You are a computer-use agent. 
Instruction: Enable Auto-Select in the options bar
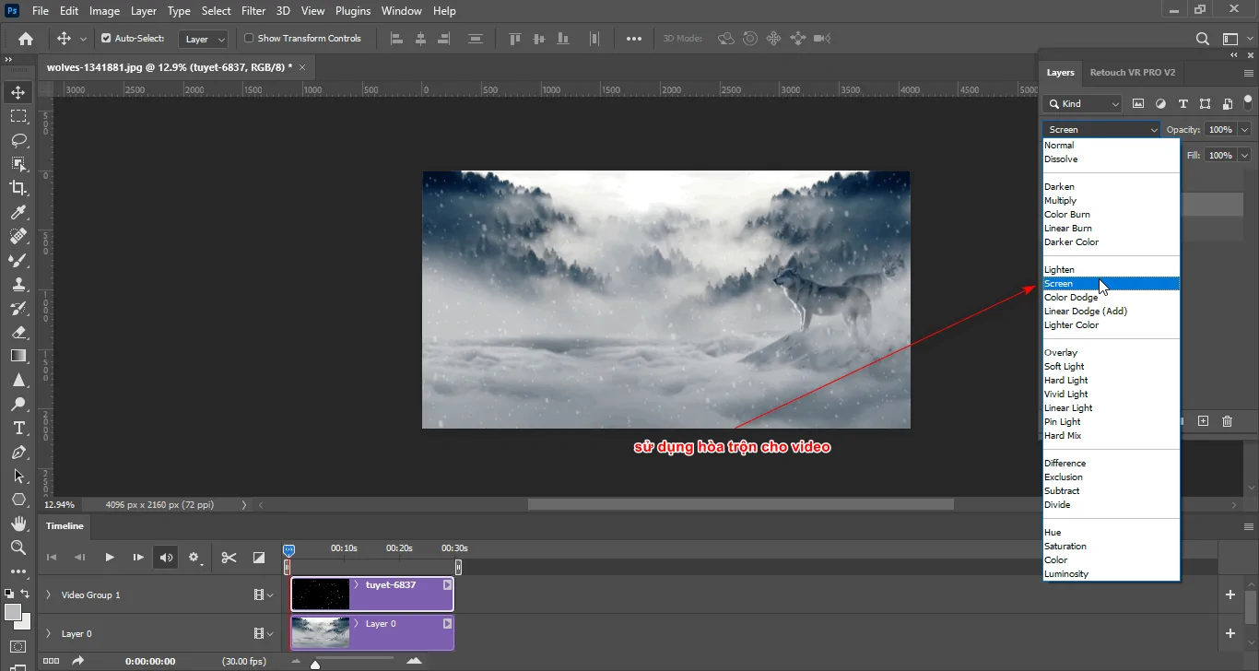pyautogui.click(x=105, y=39)
